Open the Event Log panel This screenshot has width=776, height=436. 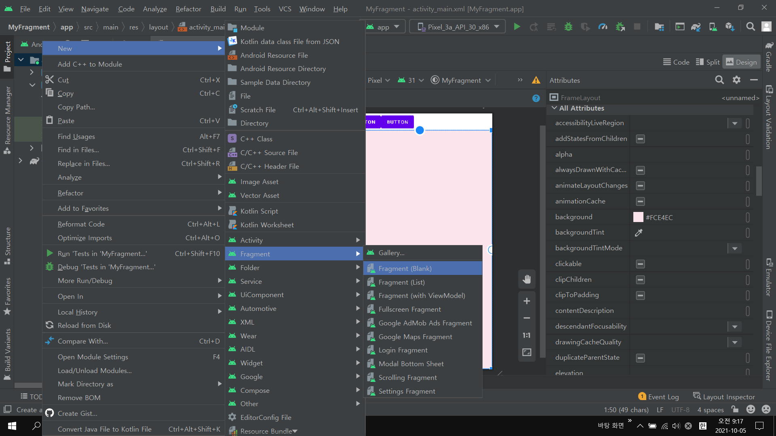click(x=658, y=396)
